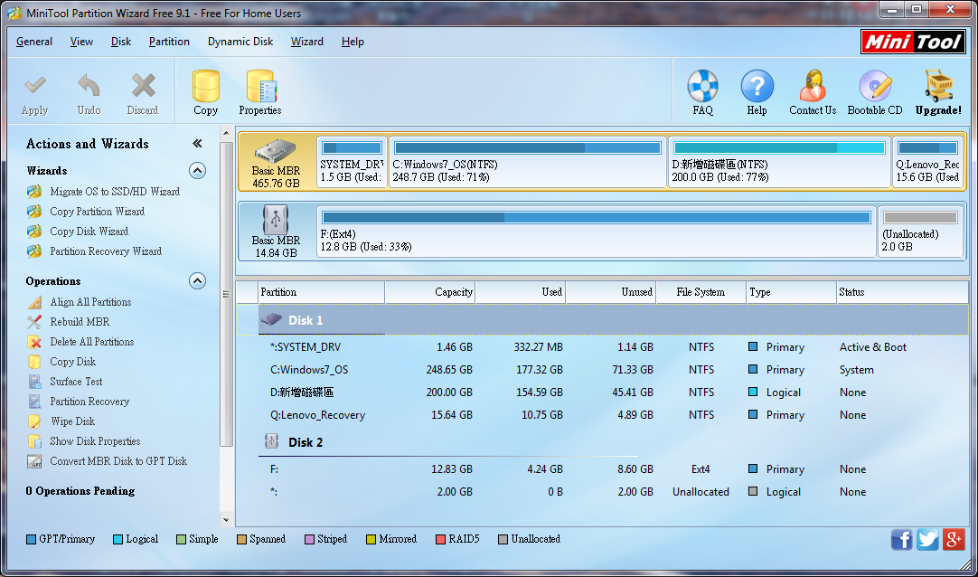Click the Align All Partitions icon
Screen dimensions: 978x577
coord(34,302)
